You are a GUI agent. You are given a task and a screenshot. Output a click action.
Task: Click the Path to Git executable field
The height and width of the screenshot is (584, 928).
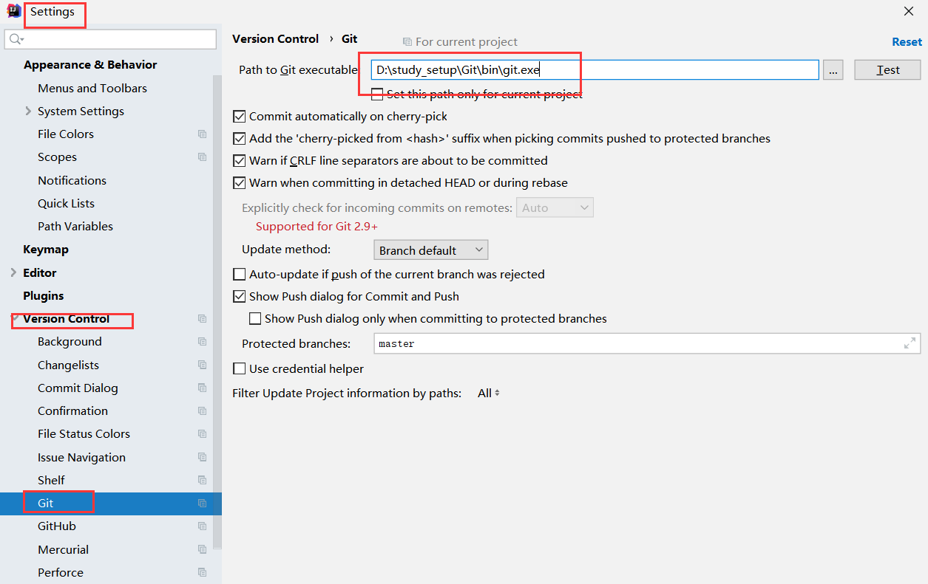click(595, 70)
